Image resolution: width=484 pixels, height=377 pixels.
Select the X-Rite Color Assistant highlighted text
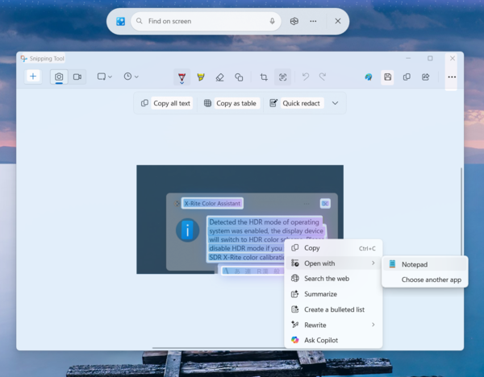coord(212,204)
